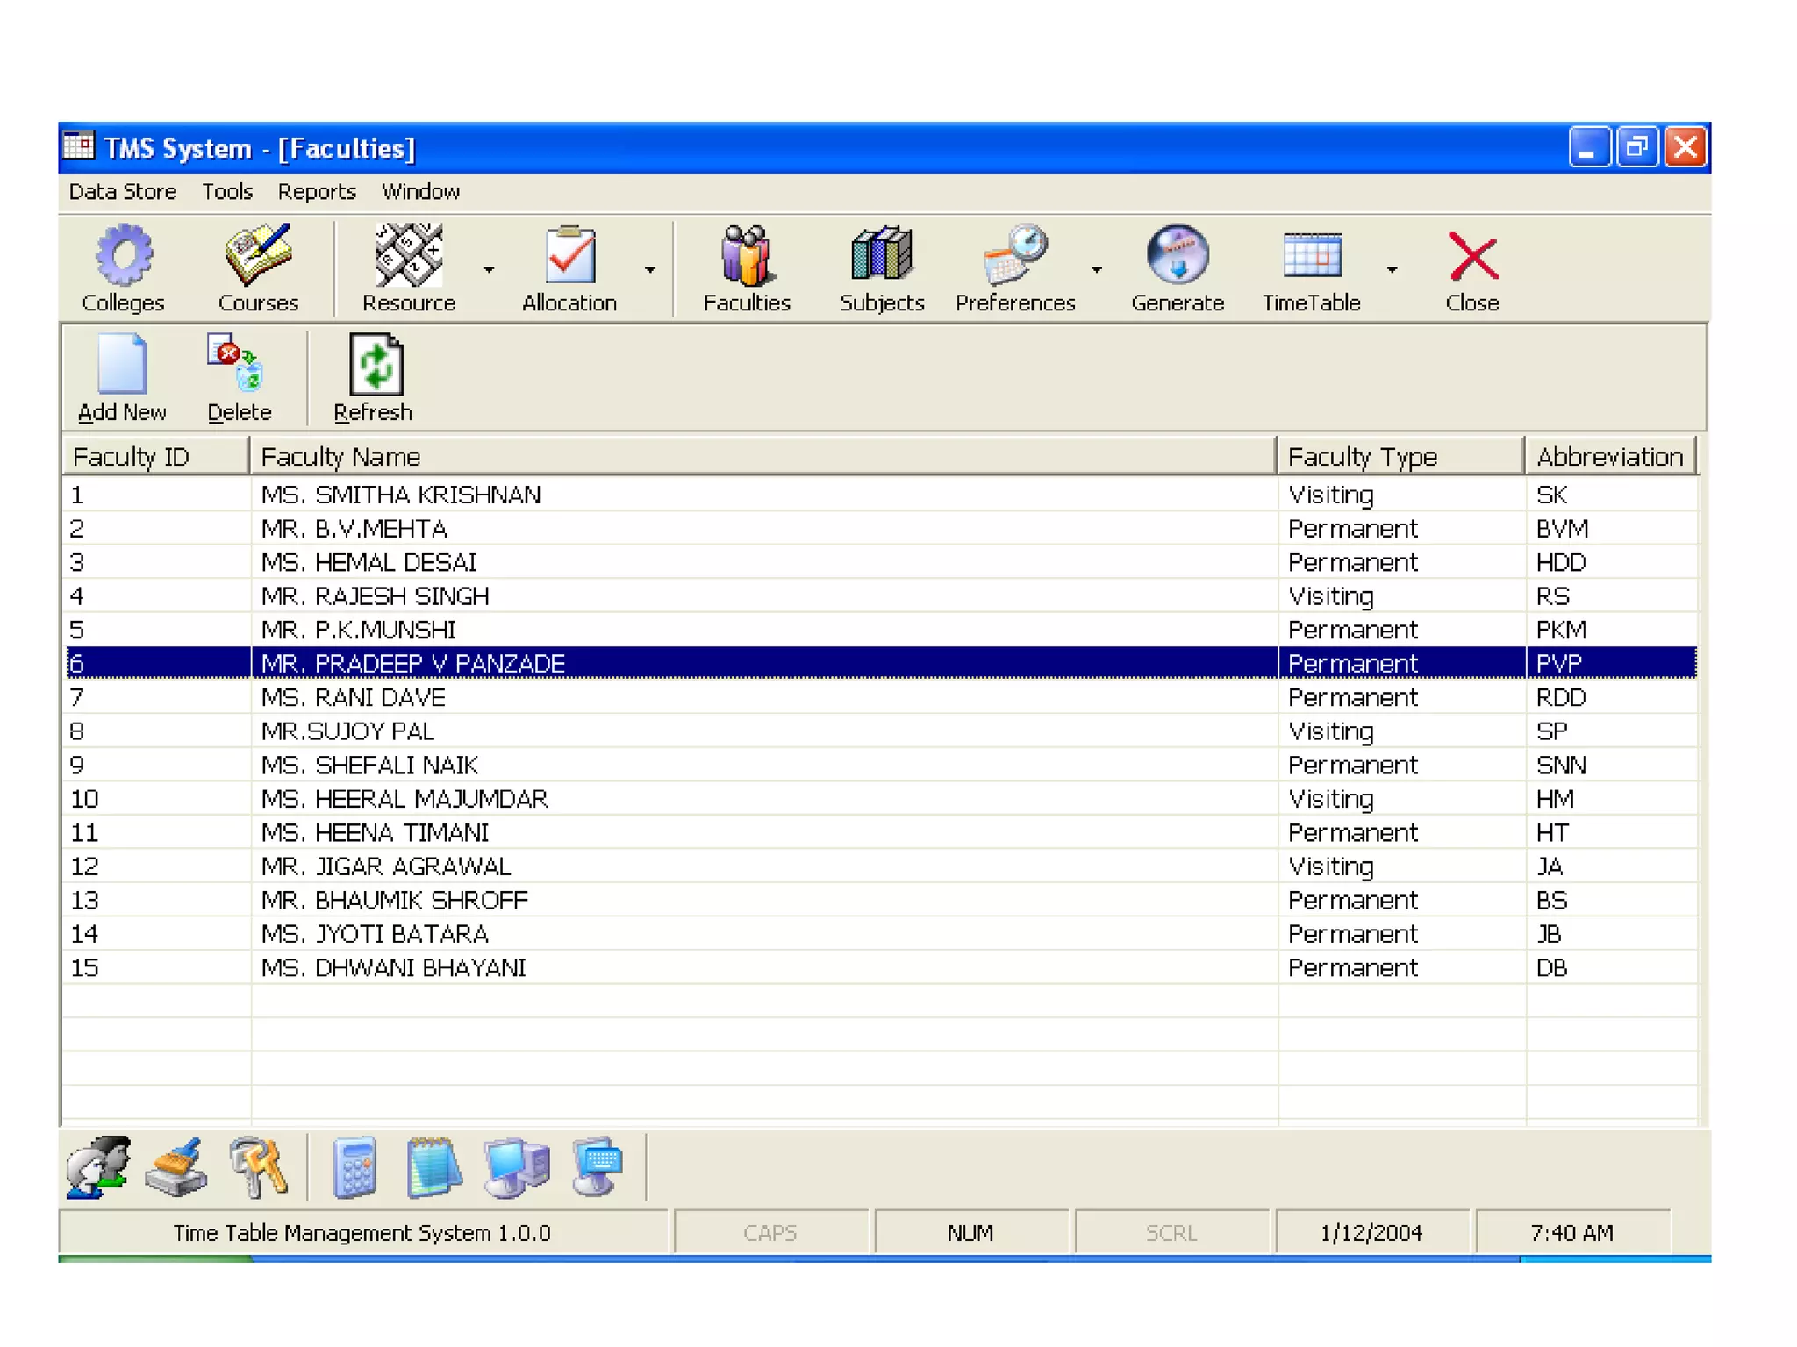Click the Allocation checkmark icon

569,255
